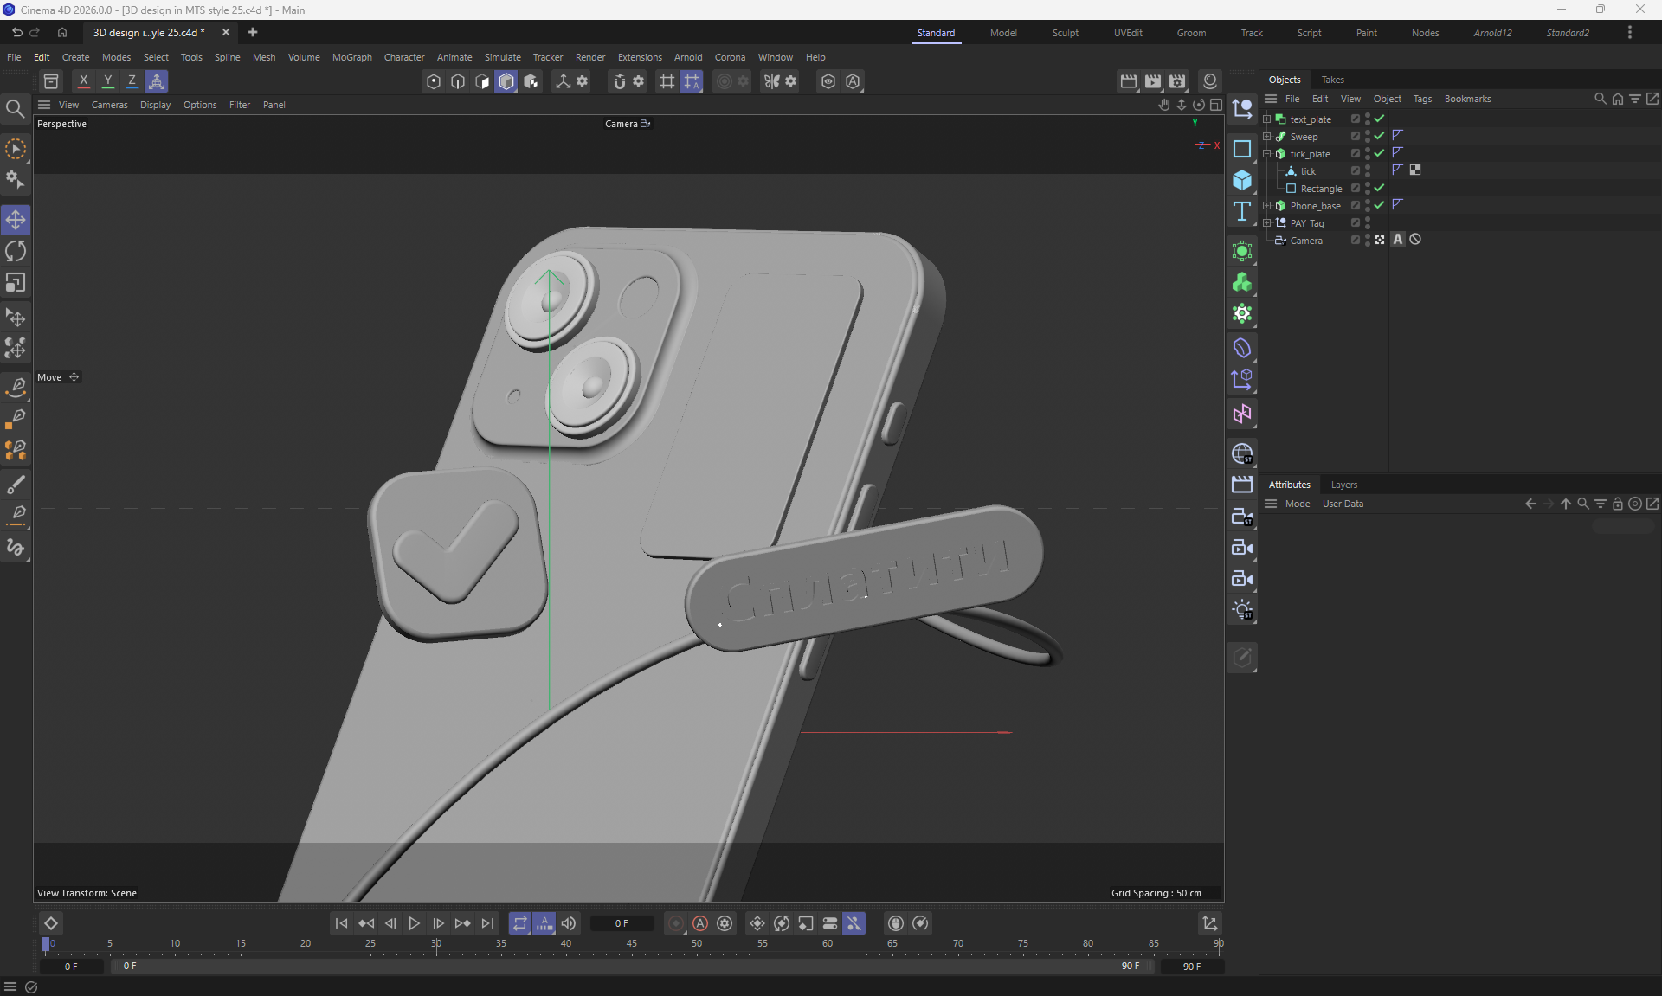Screen dimensions: 1662x996
Task: Collapse the tick_plate object tree
Action: tap(1267, 153)
